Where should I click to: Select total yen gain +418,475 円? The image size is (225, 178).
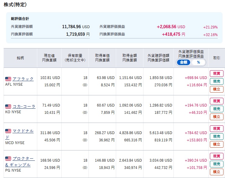pos(173,34)
